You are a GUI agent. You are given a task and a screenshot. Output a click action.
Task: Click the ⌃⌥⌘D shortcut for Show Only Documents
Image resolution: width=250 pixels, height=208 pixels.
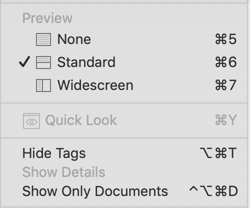tap(213, 191)
